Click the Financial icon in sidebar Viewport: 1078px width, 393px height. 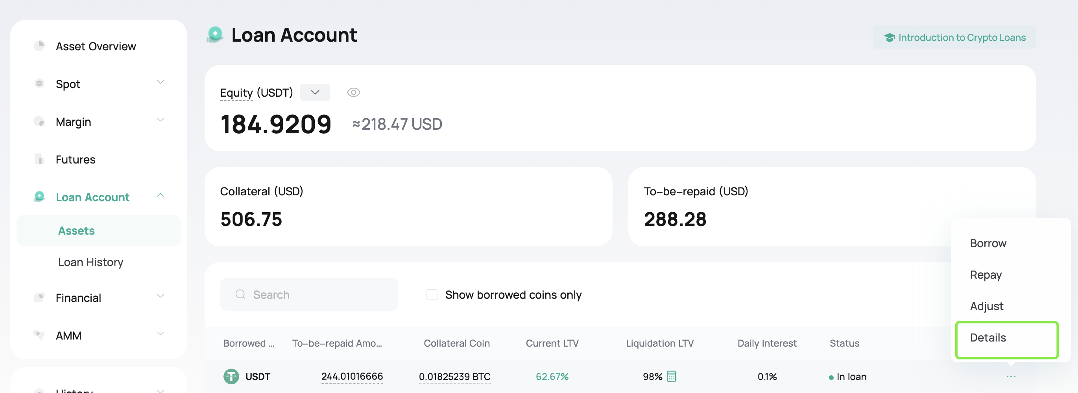(39, 298)
